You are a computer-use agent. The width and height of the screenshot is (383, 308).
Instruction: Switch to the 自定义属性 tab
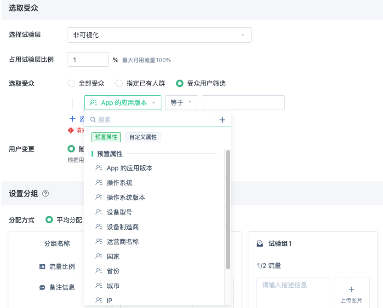tap(143, 137)
